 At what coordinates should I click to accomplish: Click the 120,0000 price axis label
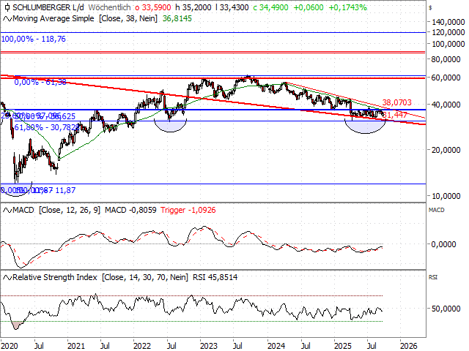point(448,32)
